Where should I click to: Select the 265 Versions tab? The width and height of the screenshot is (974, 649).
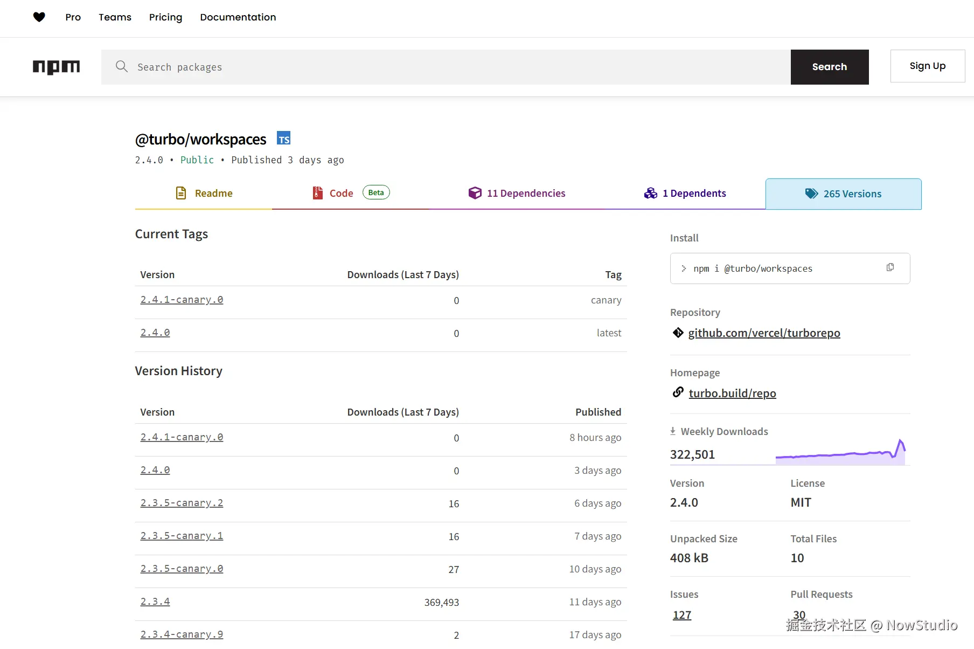click(x=843, y=194)
